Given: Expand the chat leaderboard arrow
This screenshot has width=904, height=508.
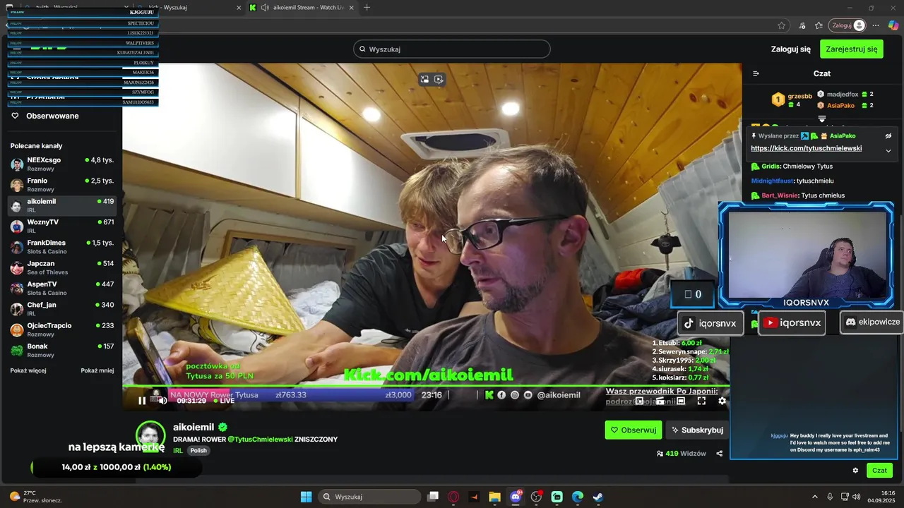Looking at the screenshot, I should [x=822, y=119].
